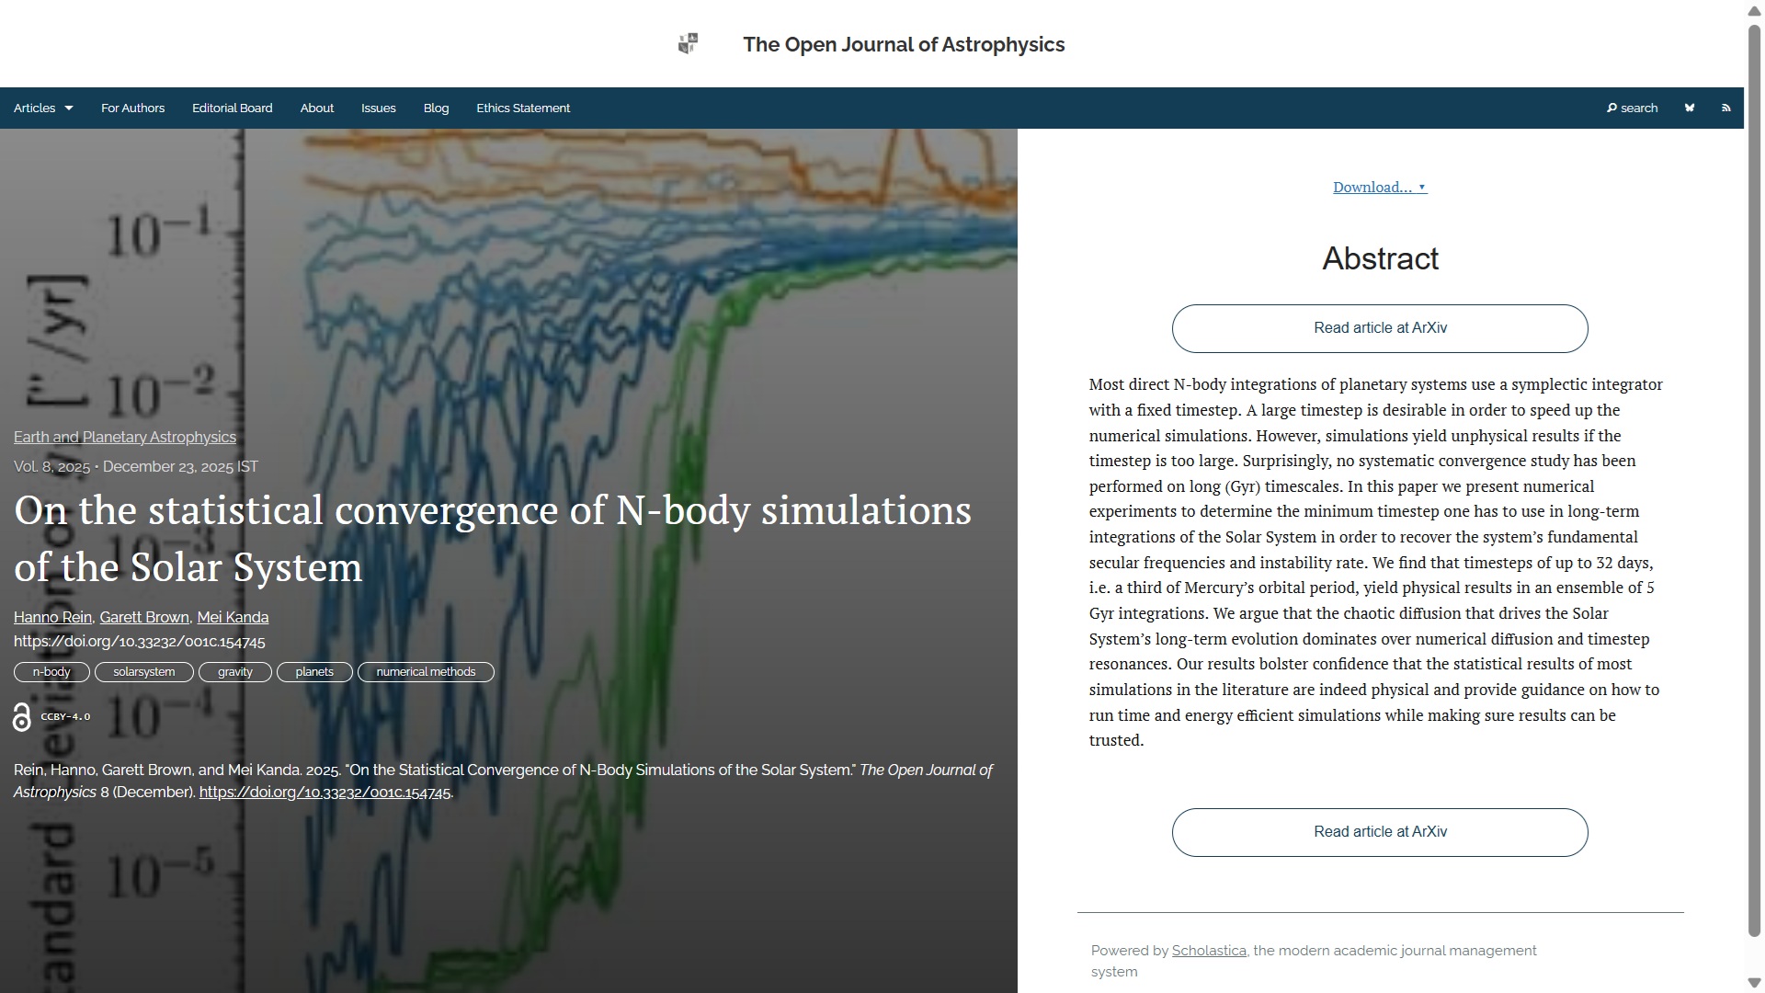Click the RSS feed icon
The image size is (1765, 993).
pyautogui.click(x=1725, y=108)
